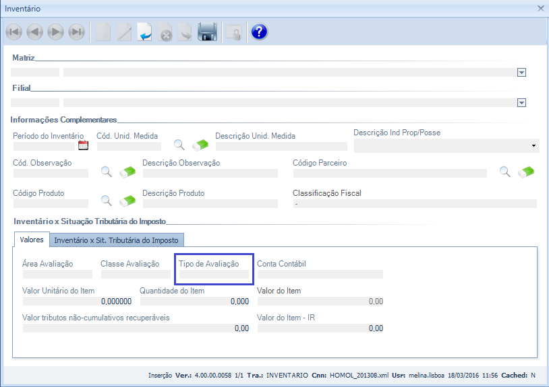Open Inventário x Sit. Tributária do Imposto tab

point(116,240)
